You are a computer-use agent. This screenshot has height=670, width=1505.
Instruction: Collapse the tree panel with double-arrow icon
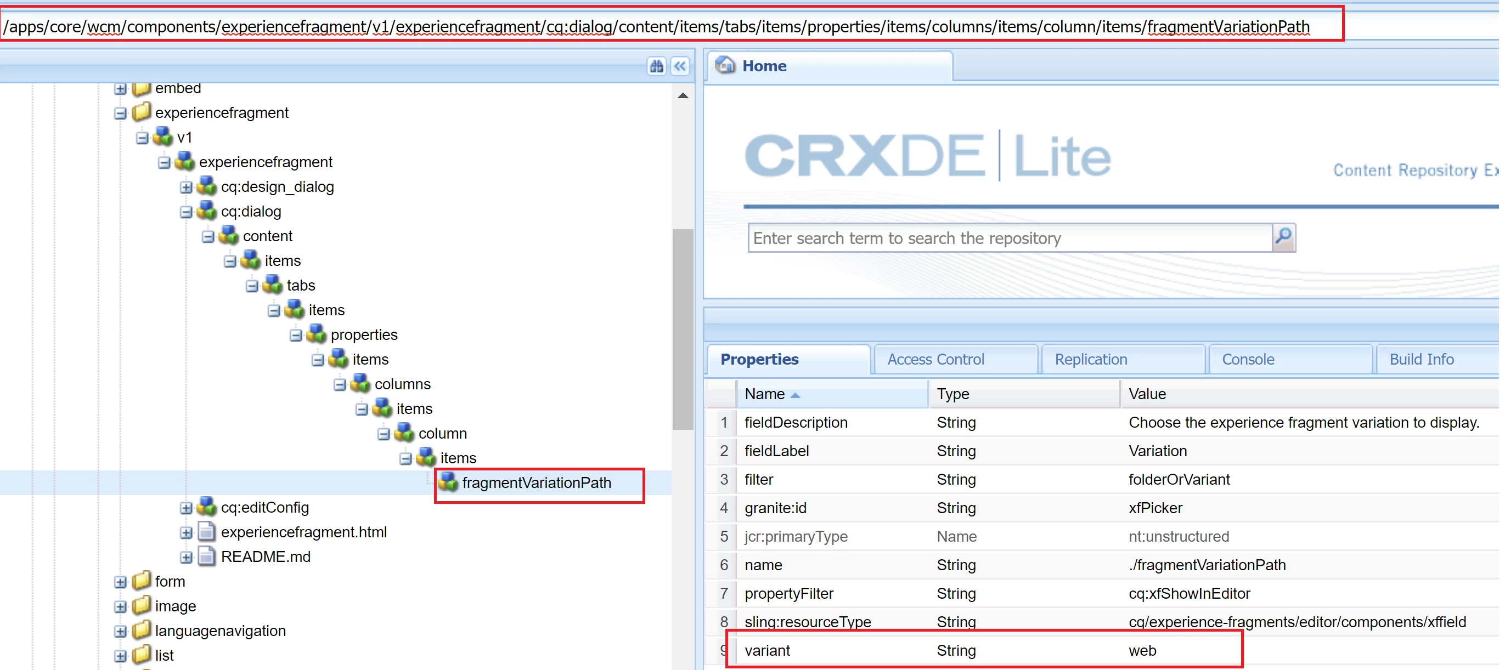(x=679, y=66)
